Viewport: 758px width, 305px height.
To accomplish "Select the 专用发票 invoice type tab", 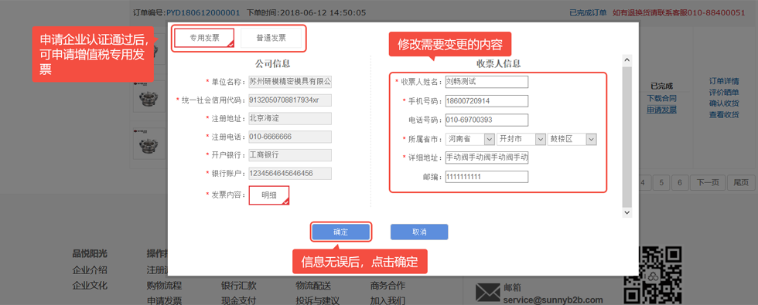I will (204, 38).
